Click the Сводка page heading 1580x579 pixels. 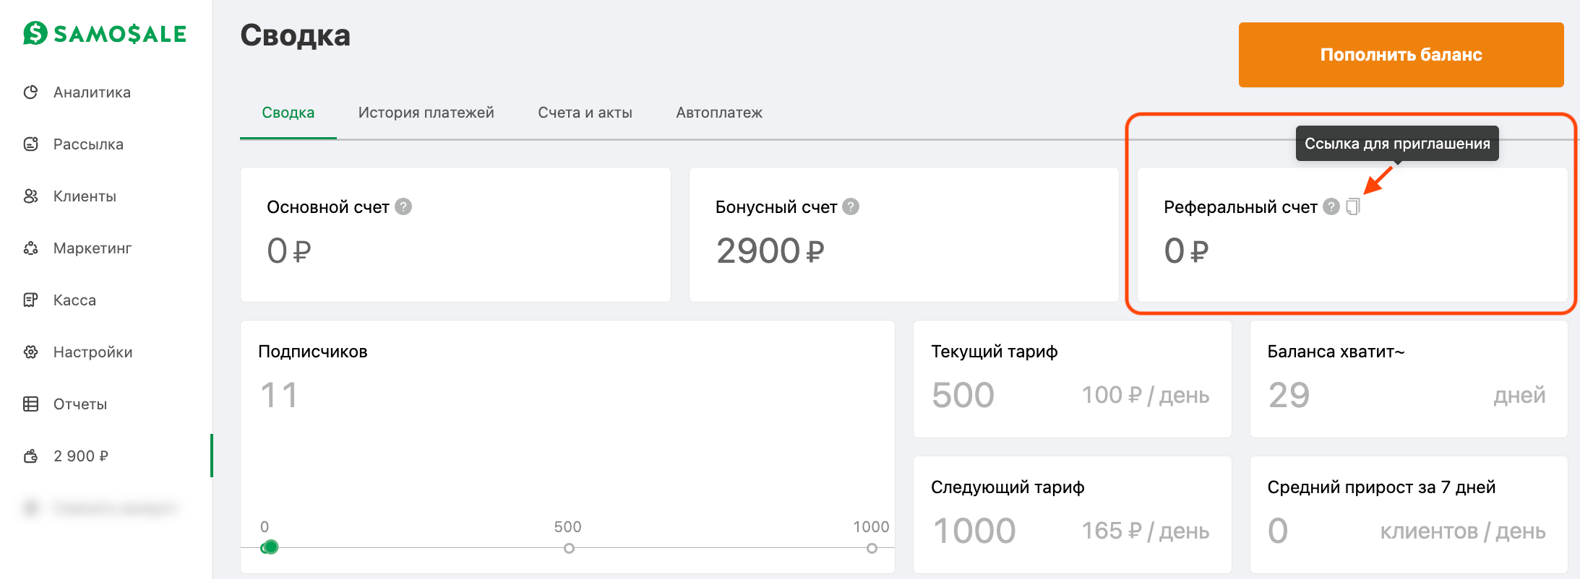295,35
